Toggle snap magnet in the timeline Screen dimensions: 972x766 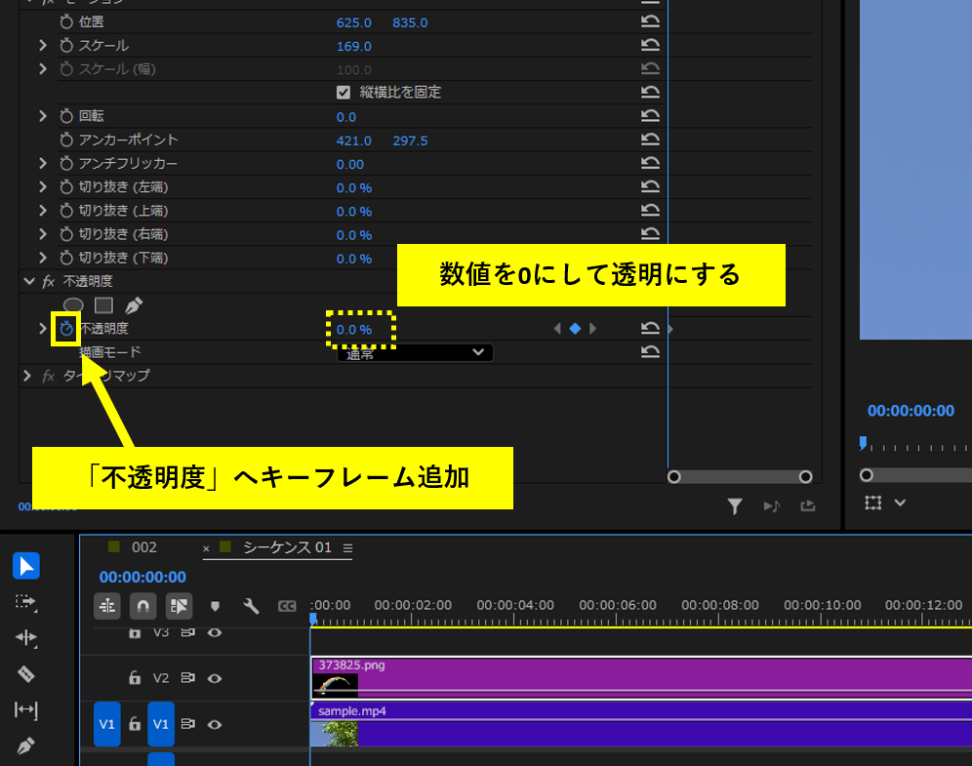click(142, 606)
